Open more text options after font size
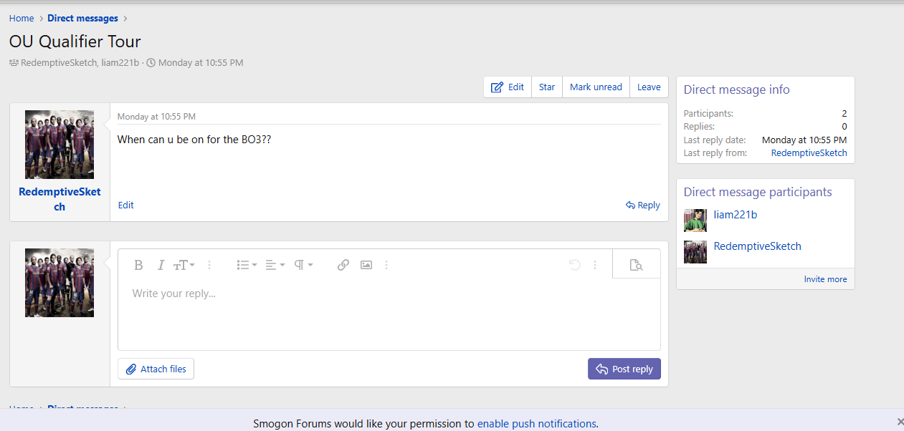 (209, 265)
